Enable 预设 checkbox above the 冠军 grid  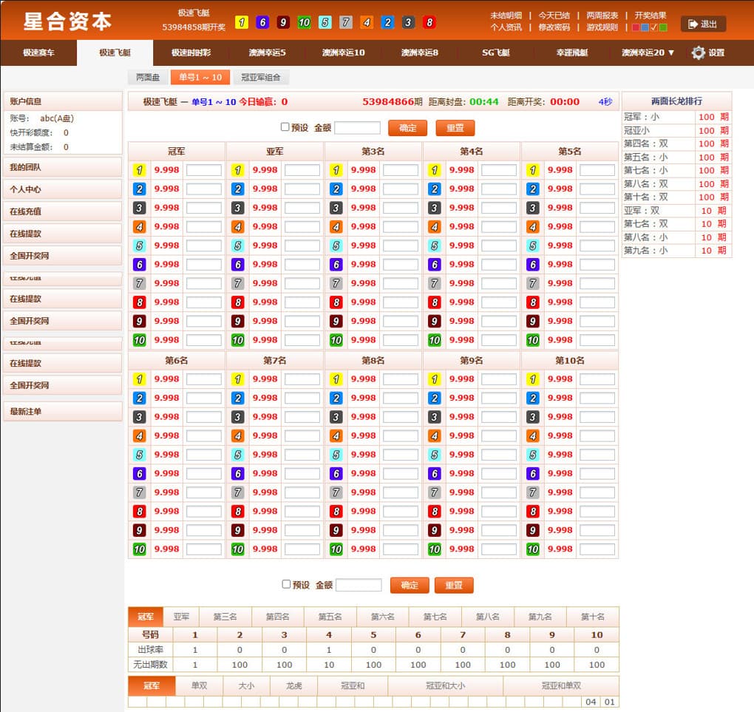pos(285,127)
